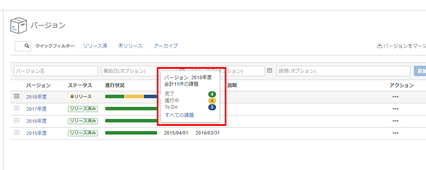
Task: Filter by リリース済 quick filter
Action: click(x=95, y=46)
